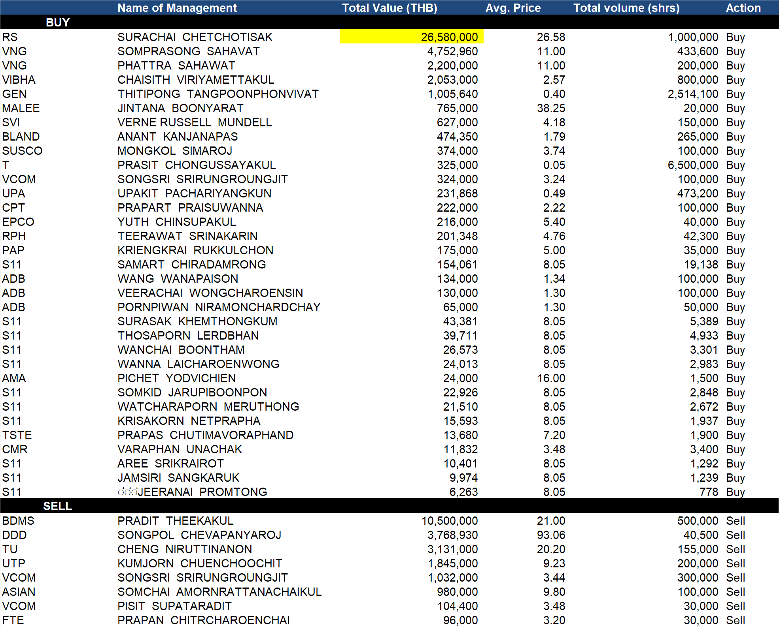This screenshot has width=779, height=627.
Task: Click value 10,500,000 in BDMS row
Action: [x=450, y=521]
